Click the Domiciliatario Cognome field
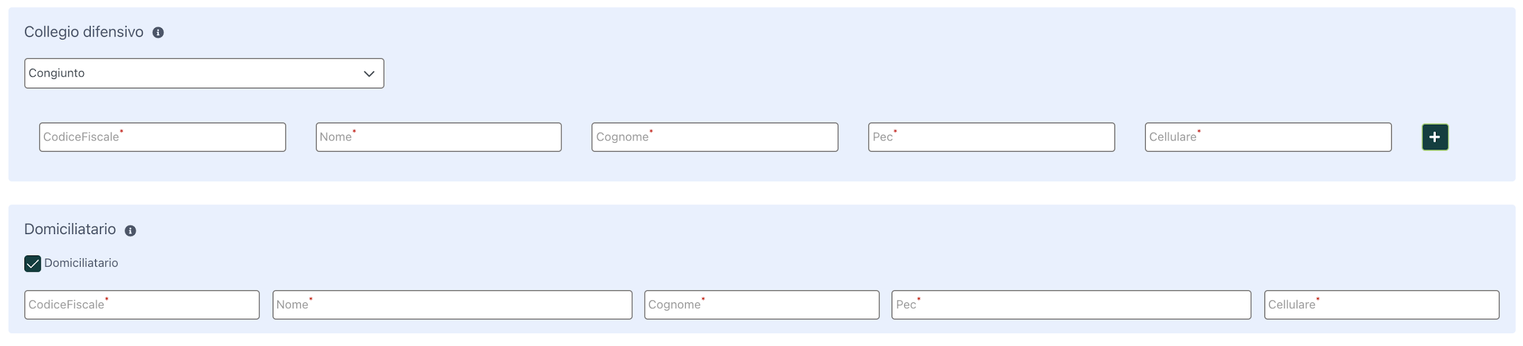This screenshot has width=1523, height=346. pos(761,305)
